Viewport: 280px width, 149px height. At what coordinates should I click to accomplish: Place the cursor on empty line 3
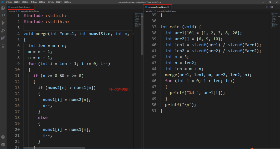point(79,28)
